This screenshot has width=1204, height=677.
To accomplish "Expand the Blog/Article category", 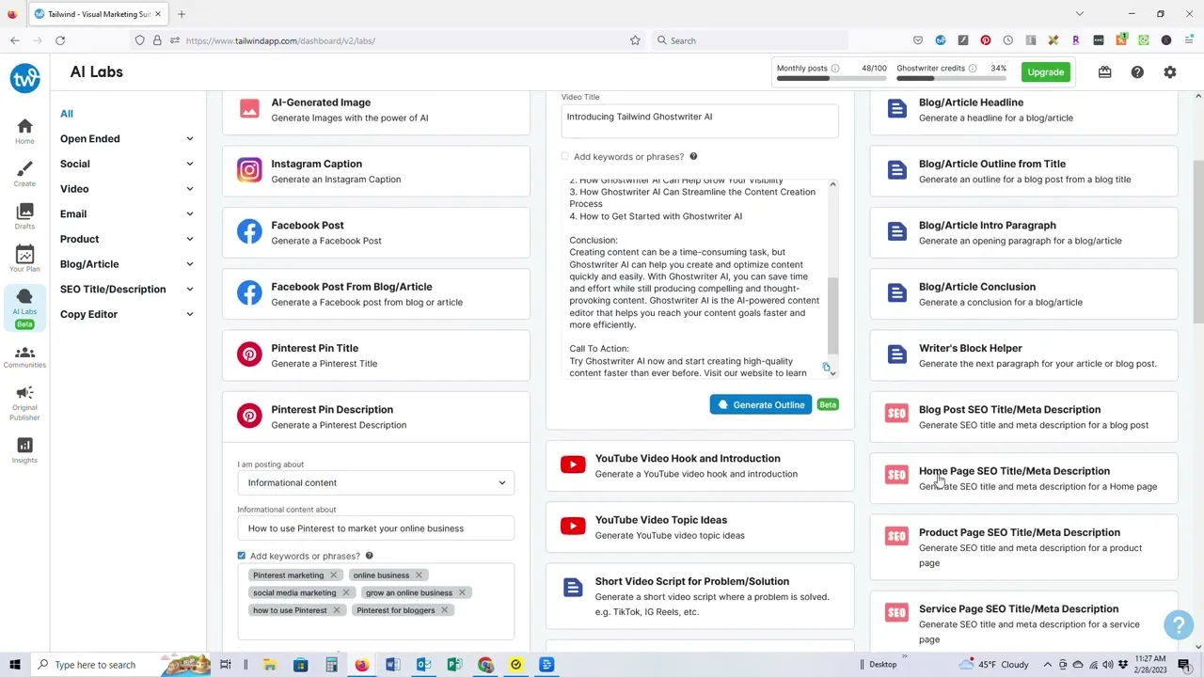I will click(x=127, y=264).
